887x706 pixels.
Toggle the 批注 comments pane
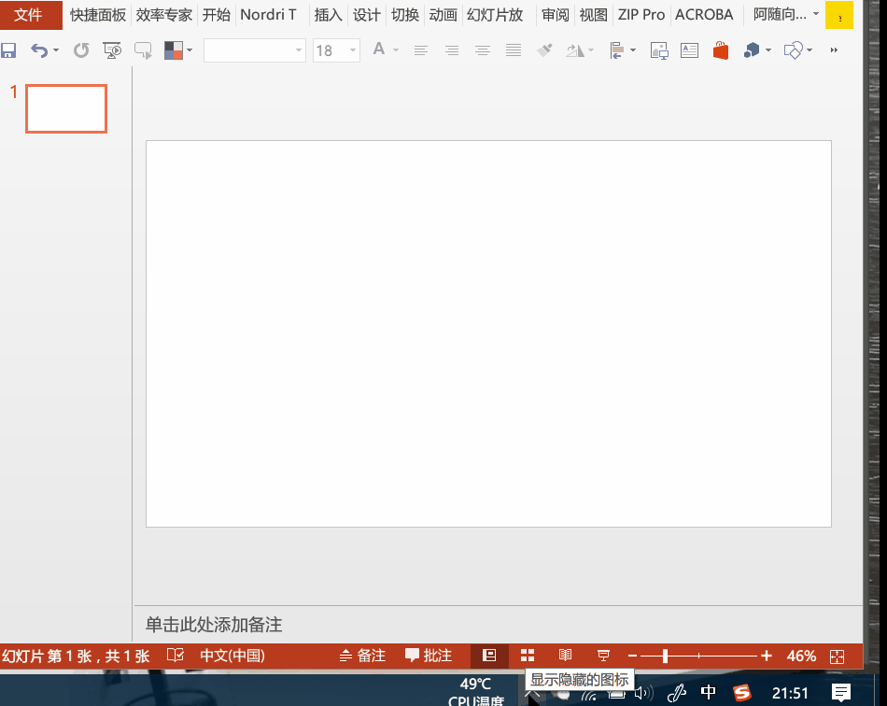tap(429, 656)
